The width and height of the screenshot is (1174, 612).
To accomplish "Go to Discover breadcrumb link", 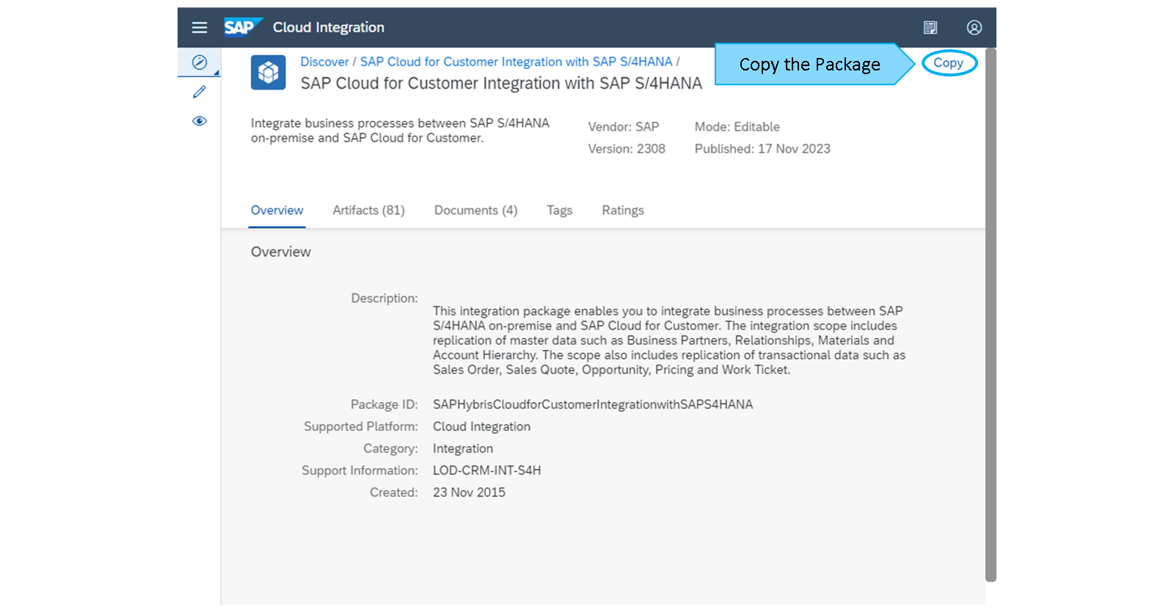I will click(324, 62).
